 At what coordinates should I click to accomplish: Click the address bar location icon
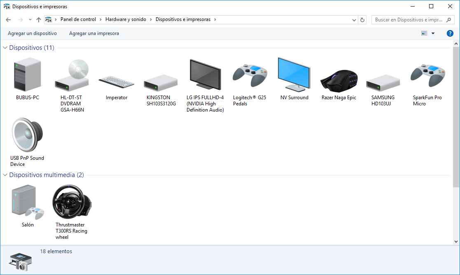coord(49,20)
